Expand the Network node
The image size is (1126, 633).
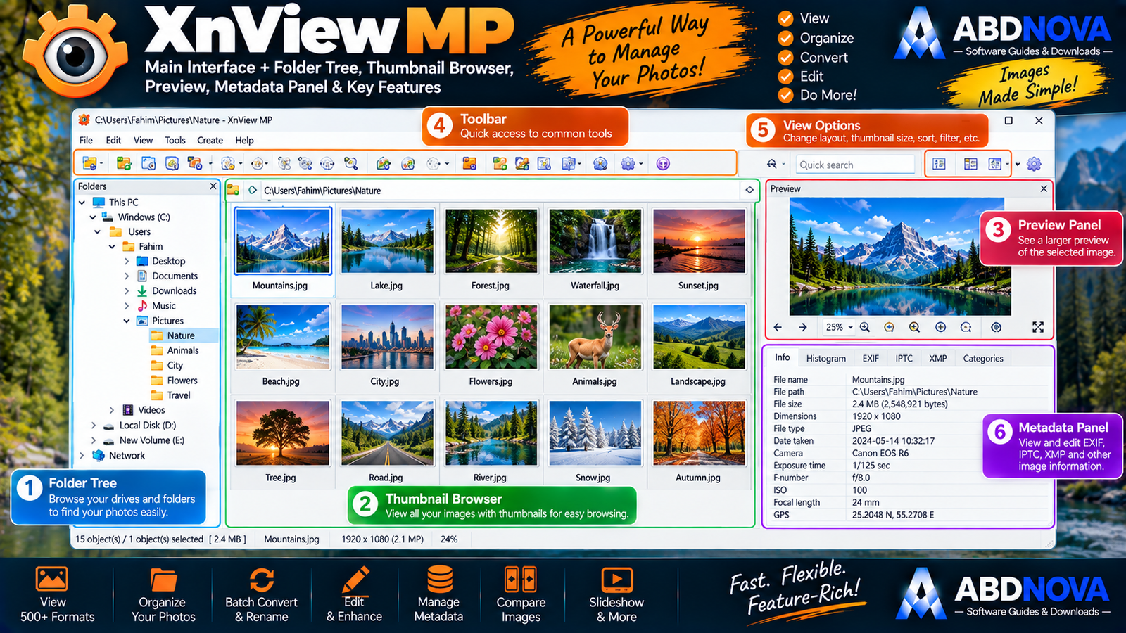click(82, 456)
